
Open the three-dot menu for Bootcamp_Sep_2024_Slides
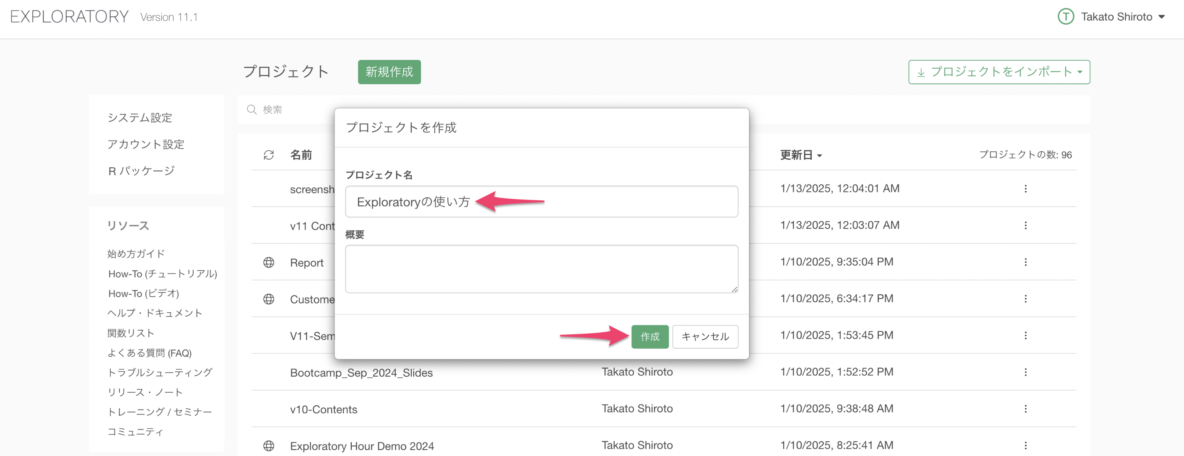pyautogui.click(x=1026, y=372)
